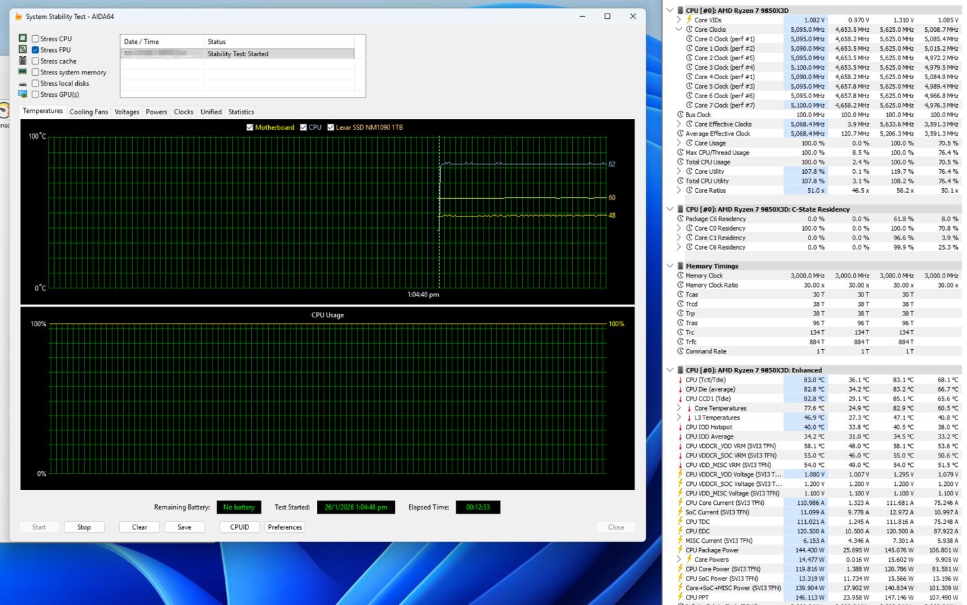Click the Stress GPU(s) monitor icon
The height and width of the screenshot is (605, 967).
(22, 94)
